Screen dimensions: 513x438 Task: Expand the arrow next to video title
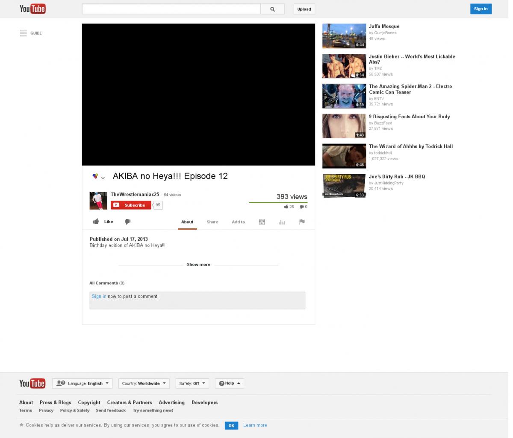click(x=103, y=178)
